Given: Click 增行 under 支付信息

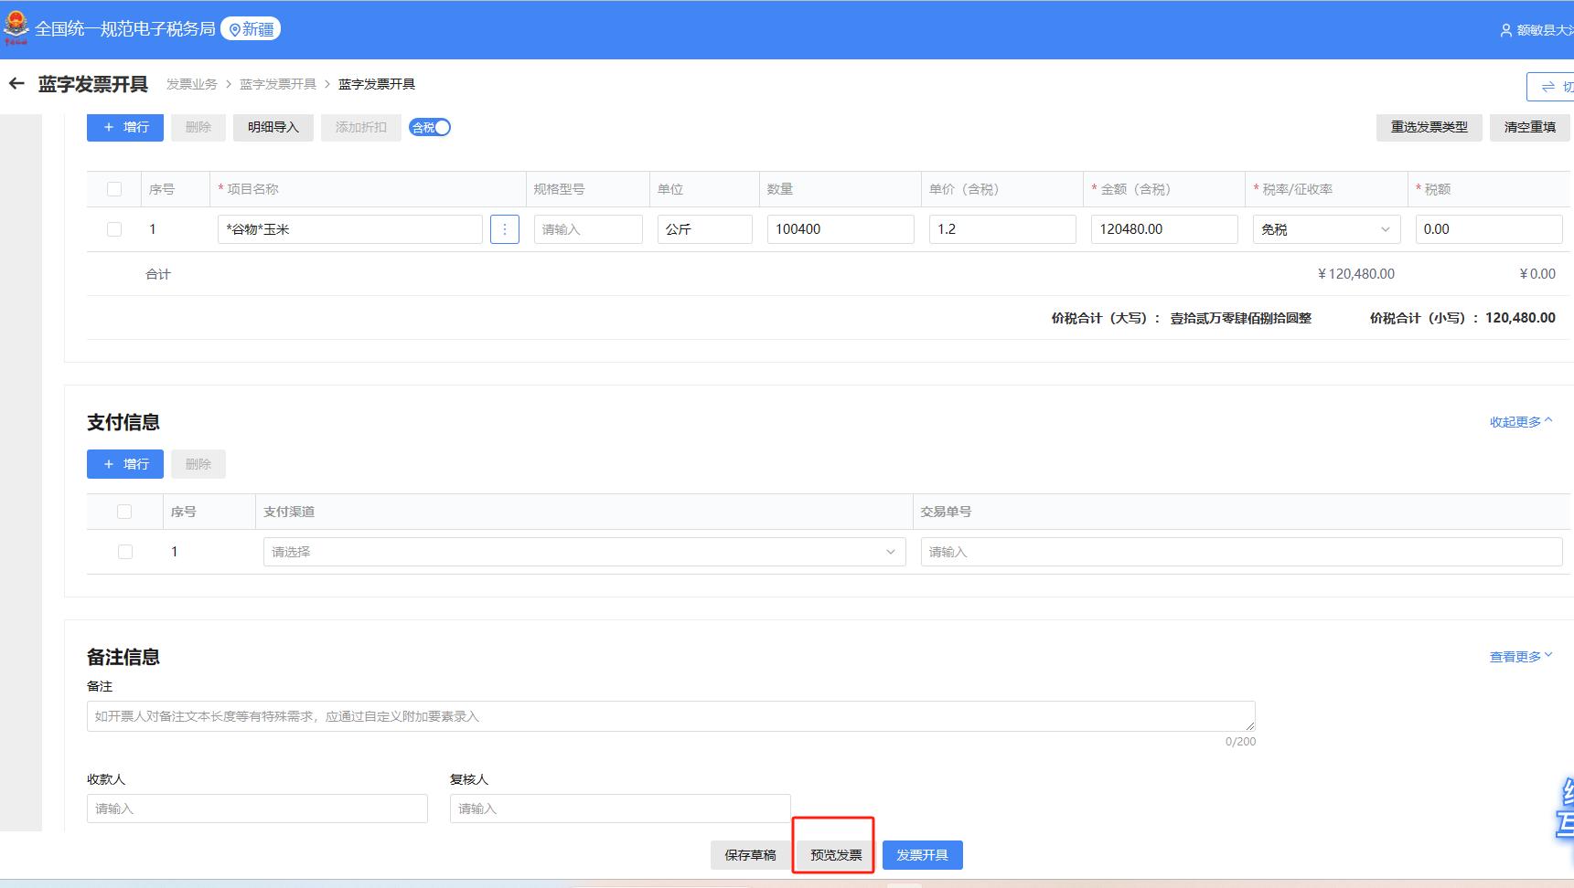Looking at the screenshot, I should [125, 464].
